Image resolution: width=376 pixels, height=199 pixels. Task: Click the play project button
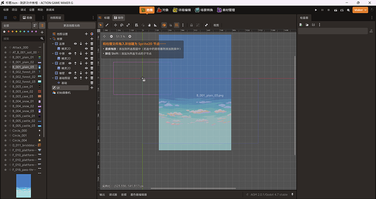pyautogui.click(x=316, y=10)
